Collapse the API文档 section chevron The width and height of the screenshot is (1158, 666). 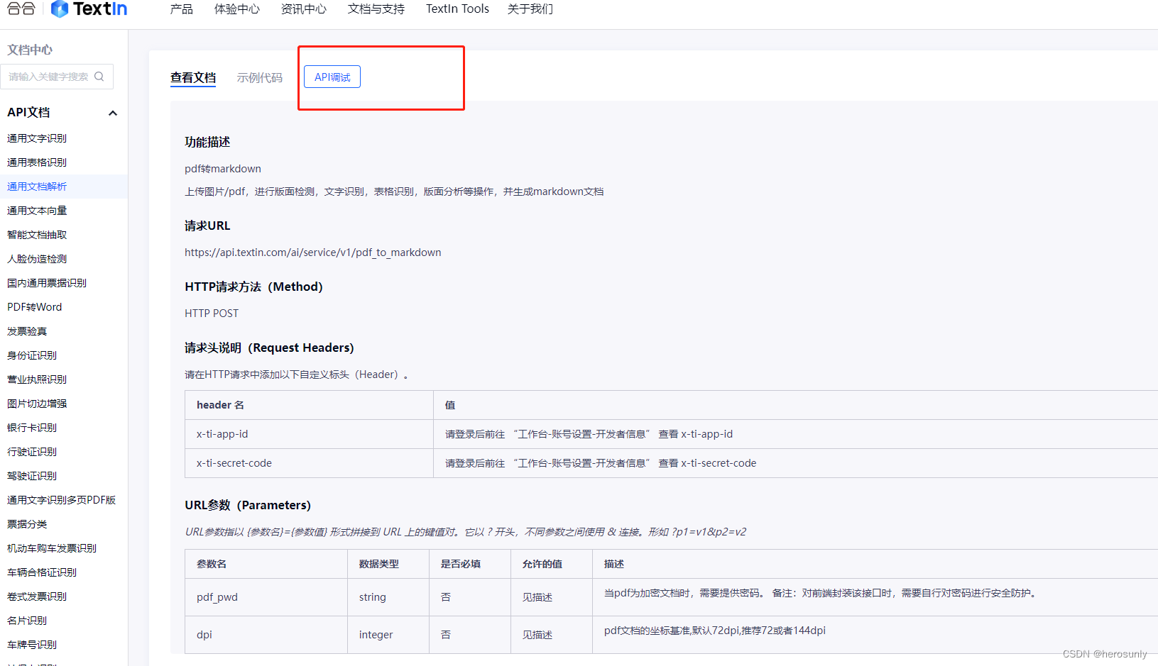[112, 113]
